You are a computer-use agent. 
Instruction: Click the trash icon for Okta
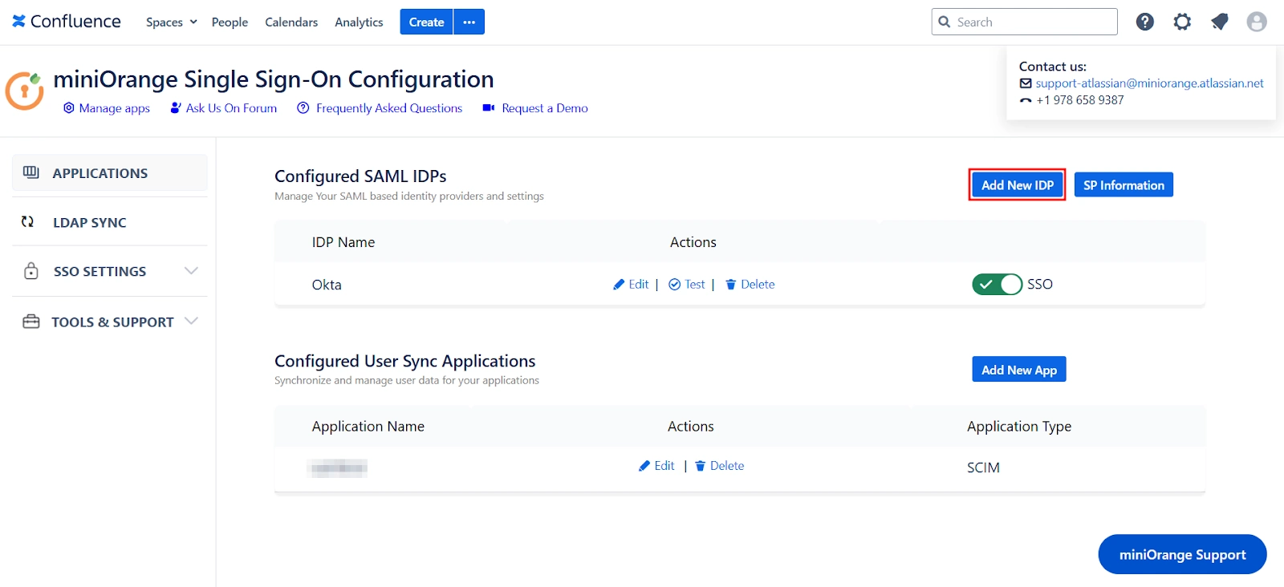[731, 285]
